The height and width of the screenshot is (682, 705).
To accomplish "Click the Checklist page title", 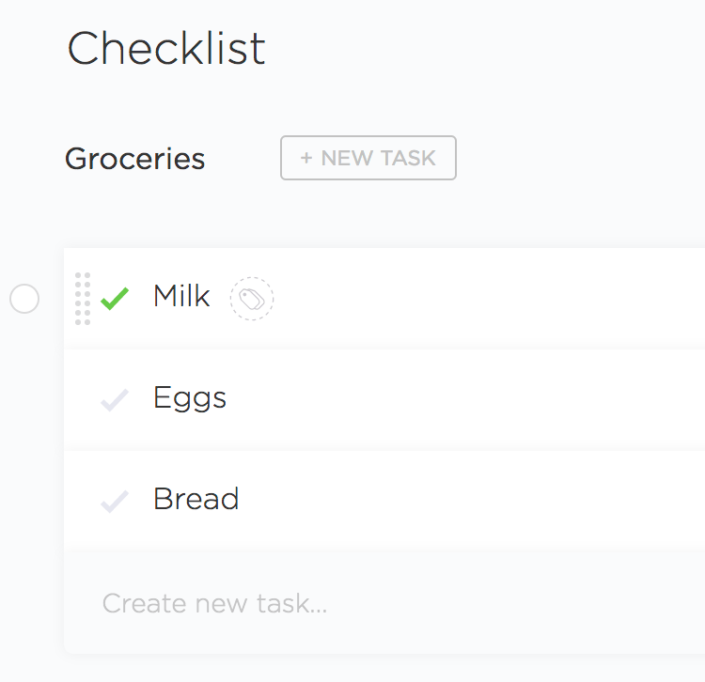I will pos(166,48).
